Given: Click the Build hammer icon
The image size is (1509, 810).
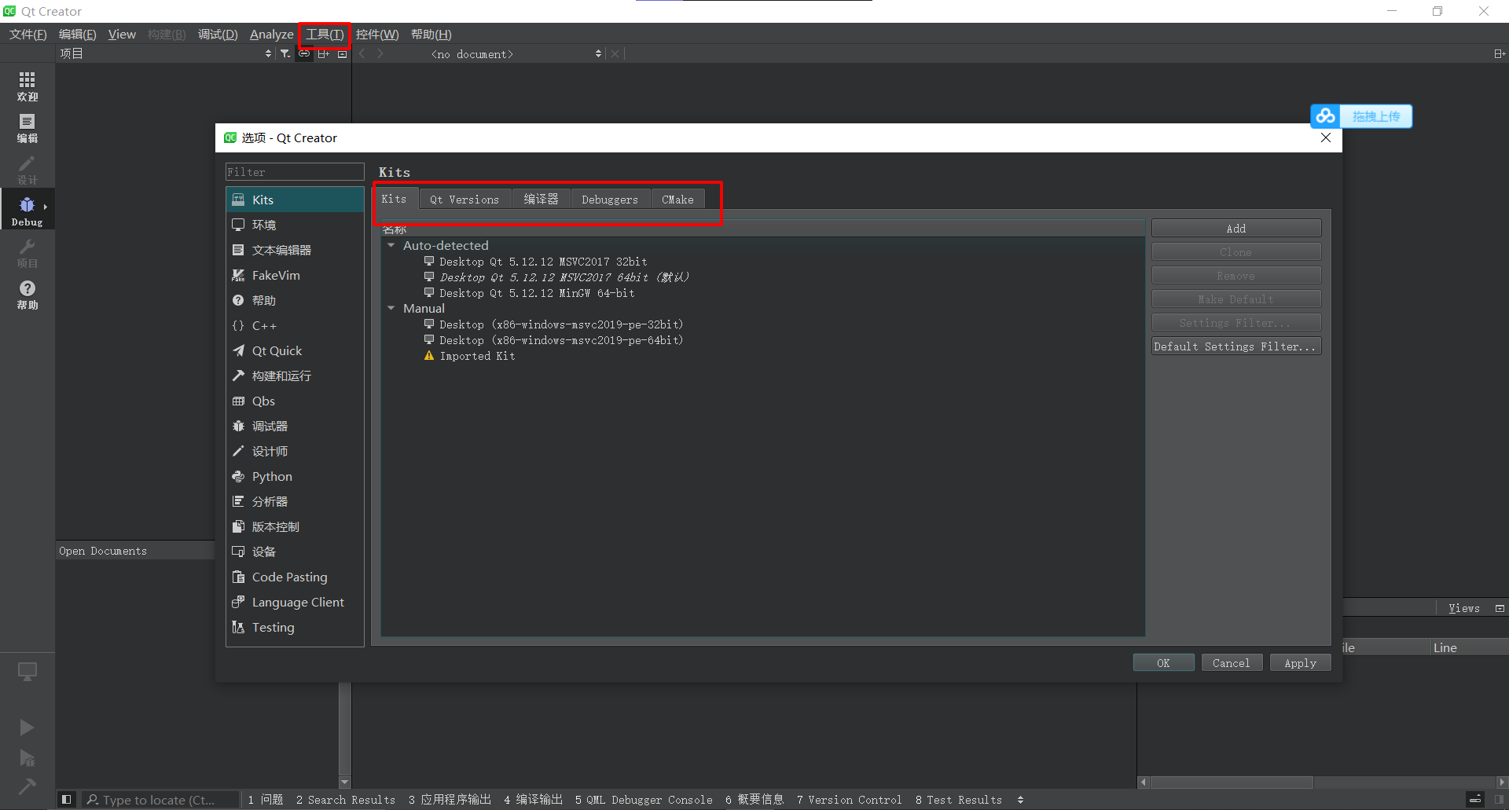Looking at the screenshot, I should tap(27, 786).
